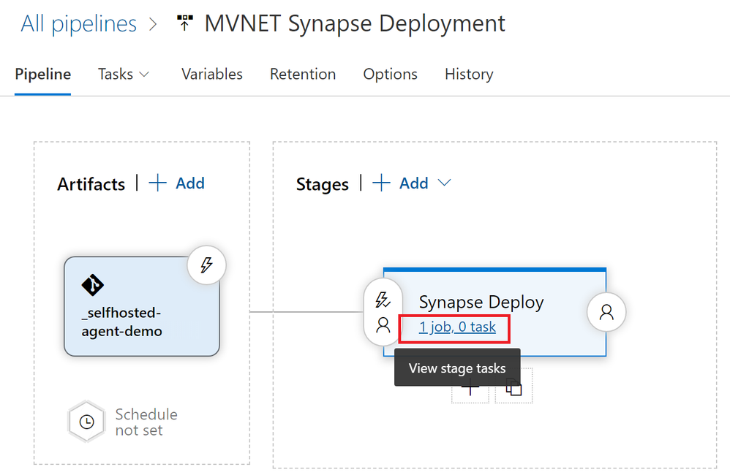Screen dimensions: 730x475
Task: View the History tab
Action: pos(469,75)
